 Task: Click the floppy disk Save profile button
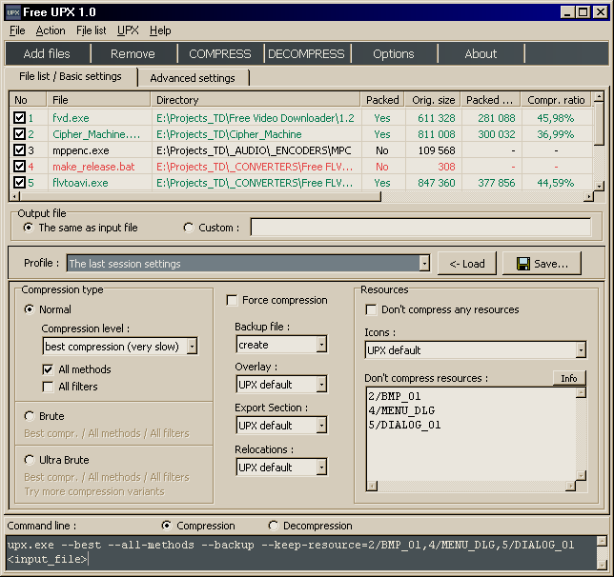[542, 264]
